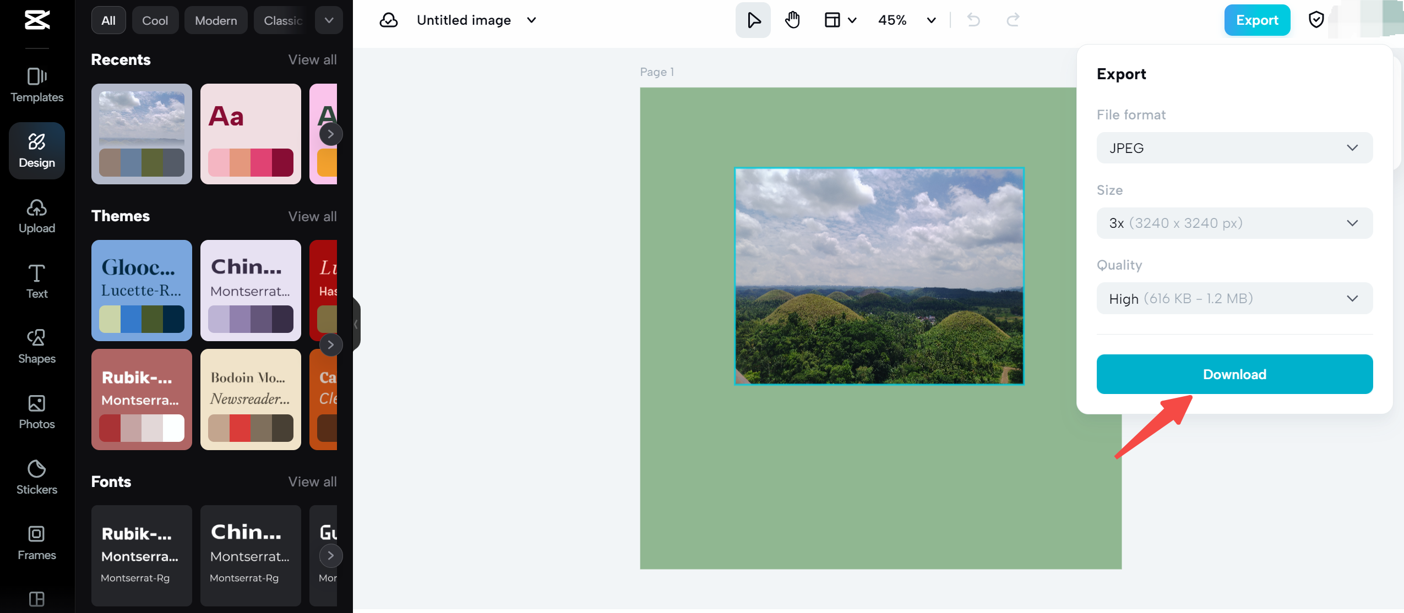
Task: Click the upload to cloud icon
Action: point(389,20)
